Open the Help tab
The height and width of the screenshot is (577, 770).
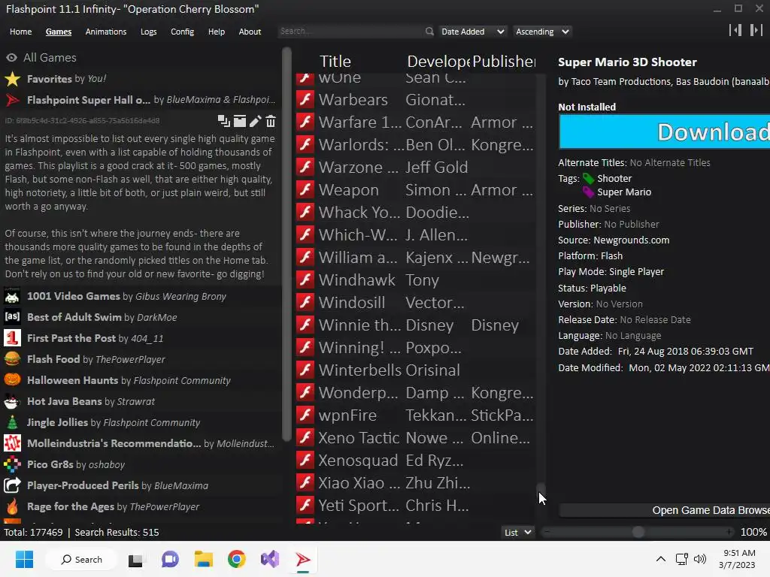click(216, 32)
